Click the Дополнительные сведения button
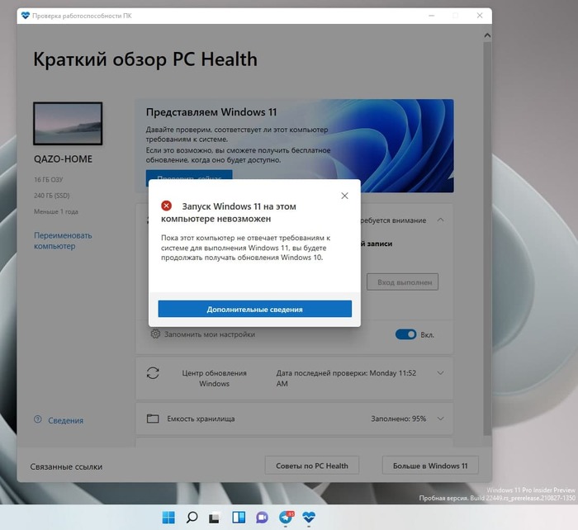 [x=254, y=309]
